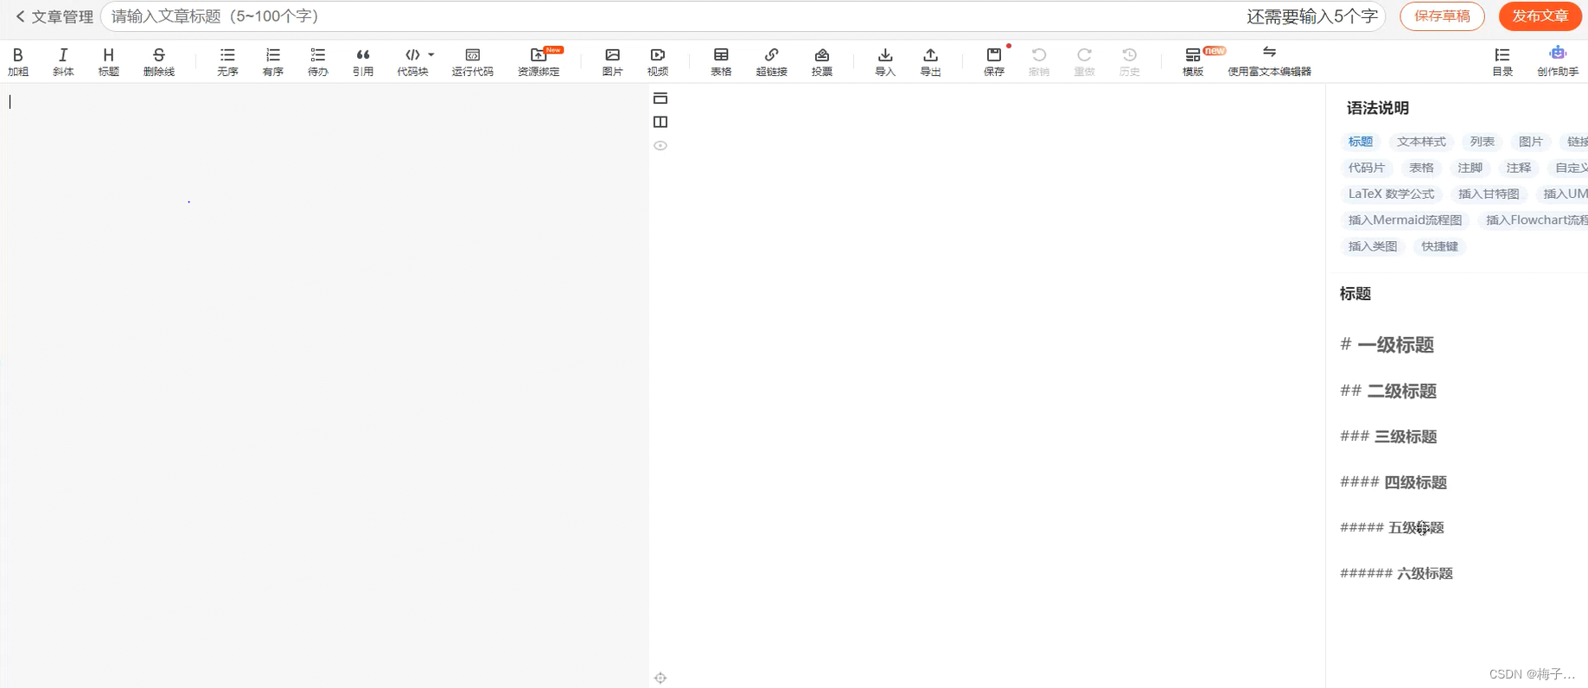This screenshot has height=688, width=1588.
Task: Insert blockquote (引用)
Action: click(x=363, y=62)
